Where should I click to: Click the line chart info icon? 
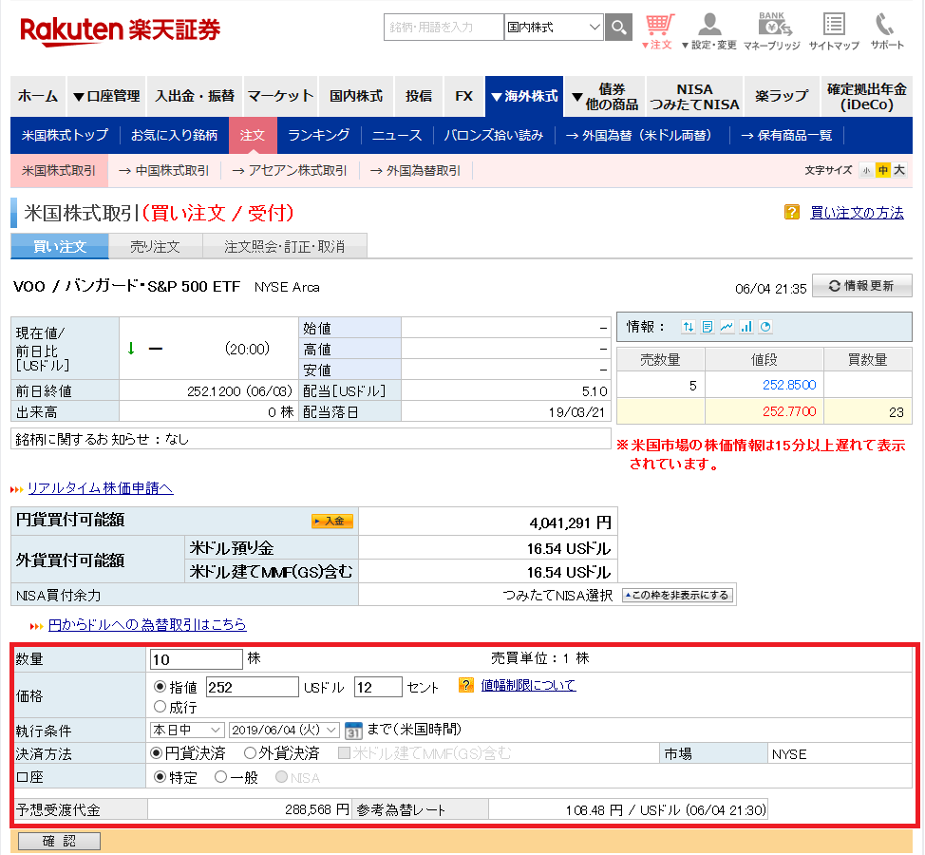click(x=727, y=327)
